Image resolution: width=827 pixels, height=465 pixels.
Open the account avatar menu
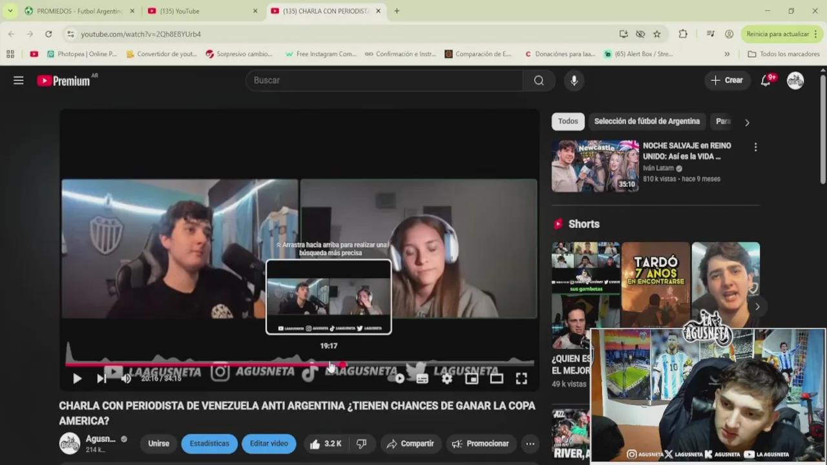click(795, 80)
